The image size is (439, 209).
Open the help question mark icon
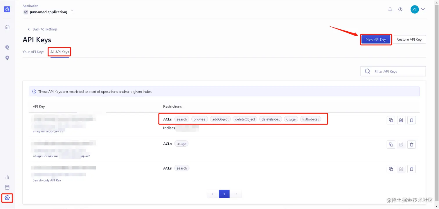(400, 9)
